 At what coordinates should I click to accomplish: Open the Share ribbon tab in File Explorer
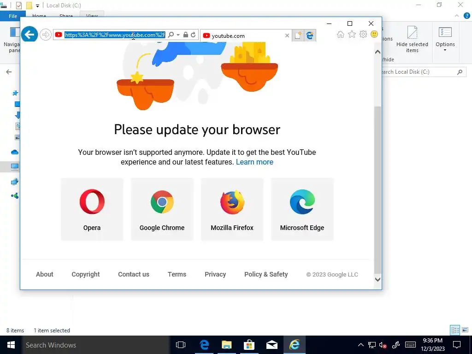click(x=66, y=16)
